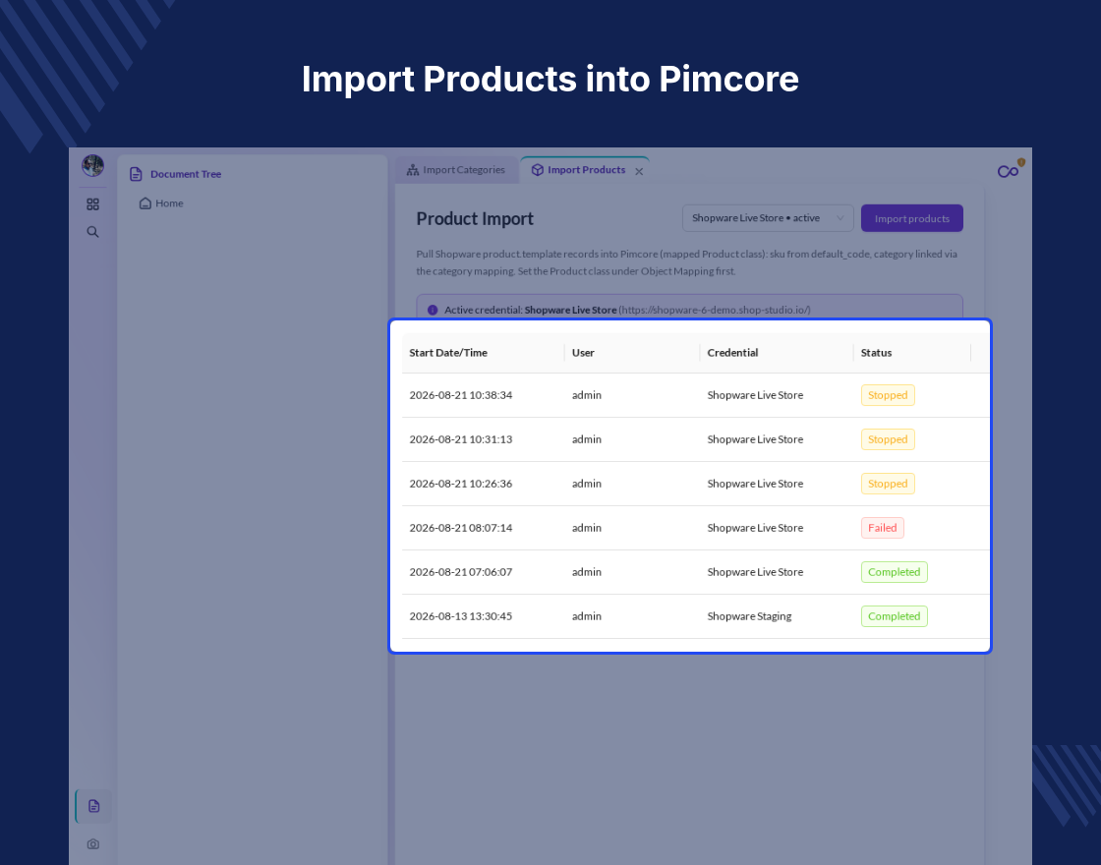
Task: Click the Product Import heading
Action: tap(475, 219)
